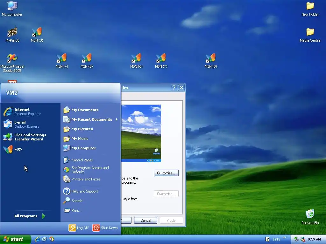
Task: Select My Computer desktop icon
Action: click(x=12, y=9)
